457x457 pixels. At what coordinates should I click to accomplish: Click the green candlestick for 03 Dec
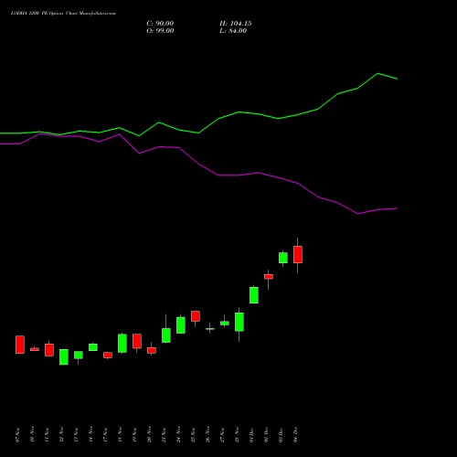(283, 258)
